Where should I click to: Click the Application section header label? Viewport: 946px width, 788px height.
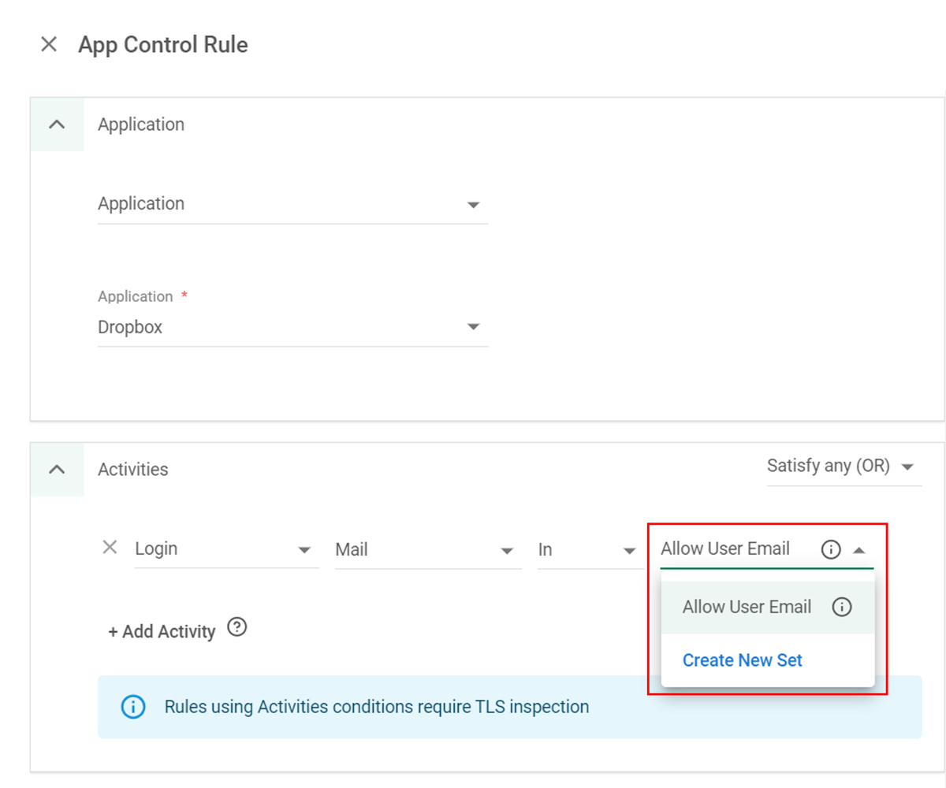141,125
